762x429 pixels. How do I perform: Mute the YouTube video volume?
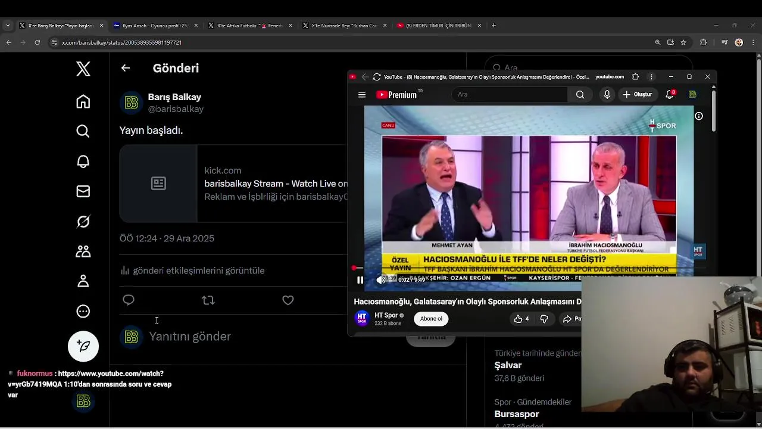tap(381, 280)
